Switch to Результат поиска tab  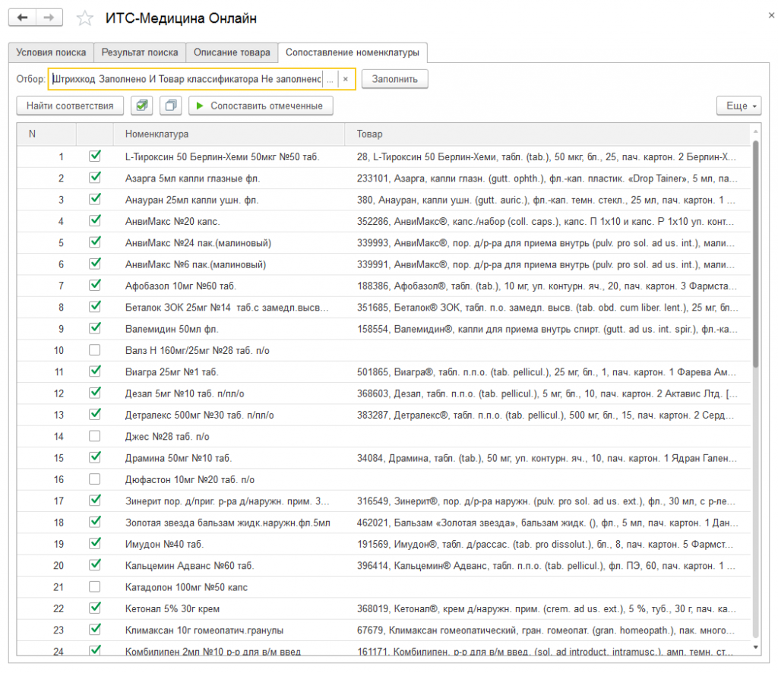[x=140, y=52]
